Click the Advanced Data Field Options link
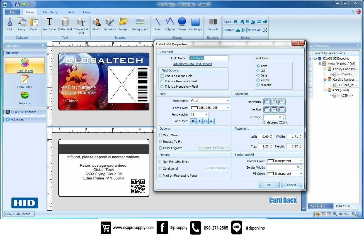364x239 pixels. click(193, 64)
